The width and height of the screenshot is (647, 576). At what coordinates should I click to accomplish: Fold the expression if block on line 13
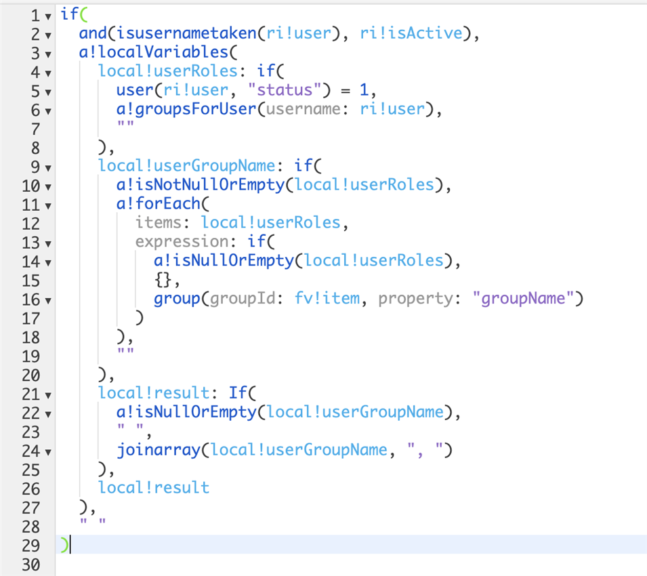(46, 243)
